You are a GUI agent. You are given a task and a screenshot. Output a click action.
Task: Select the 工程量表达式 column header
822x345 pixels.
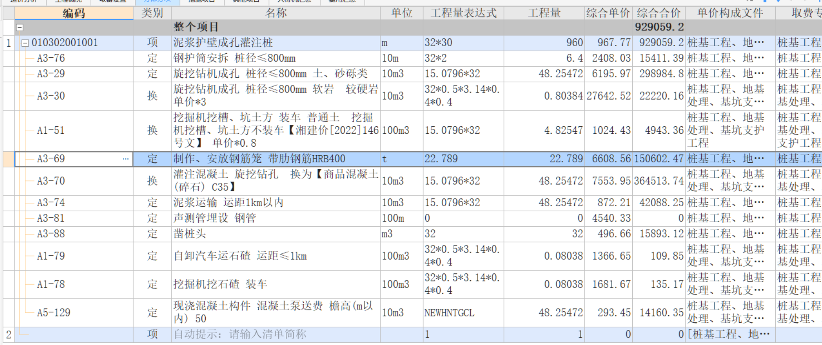tap(464, 13)
